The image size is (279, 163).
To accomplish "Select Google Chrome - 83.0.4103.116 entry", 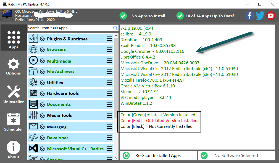I will coord(152,51).
